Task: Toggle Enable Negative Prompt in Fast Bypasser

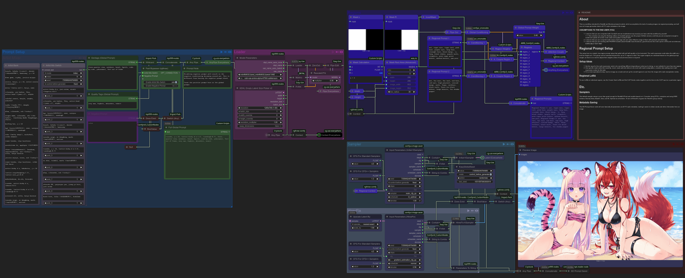Action: (x=160, y=86)
